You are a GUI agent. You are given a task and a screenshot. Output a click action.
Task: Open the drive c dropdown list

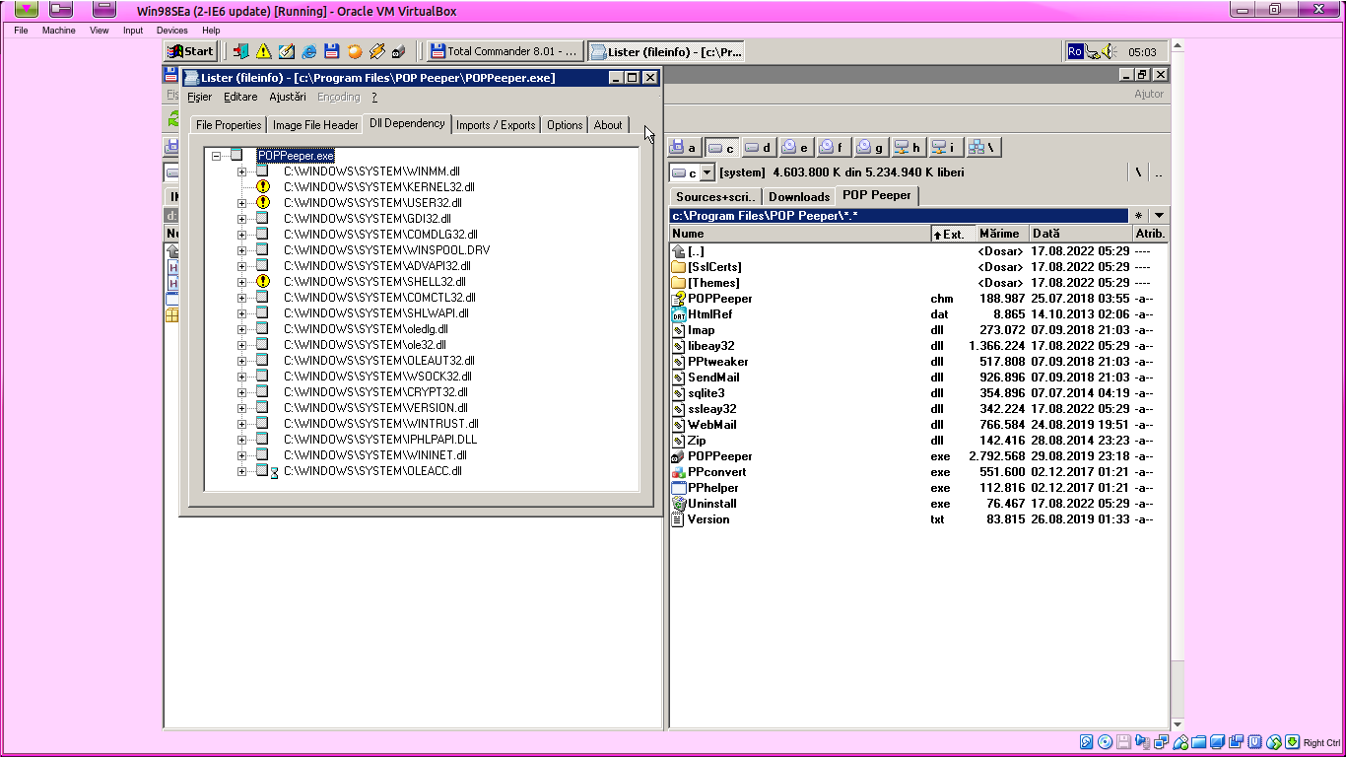tap(707, 172)
